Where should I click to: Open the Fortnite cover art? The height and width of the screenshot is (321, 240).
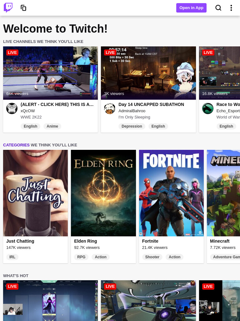click(171, 193)
